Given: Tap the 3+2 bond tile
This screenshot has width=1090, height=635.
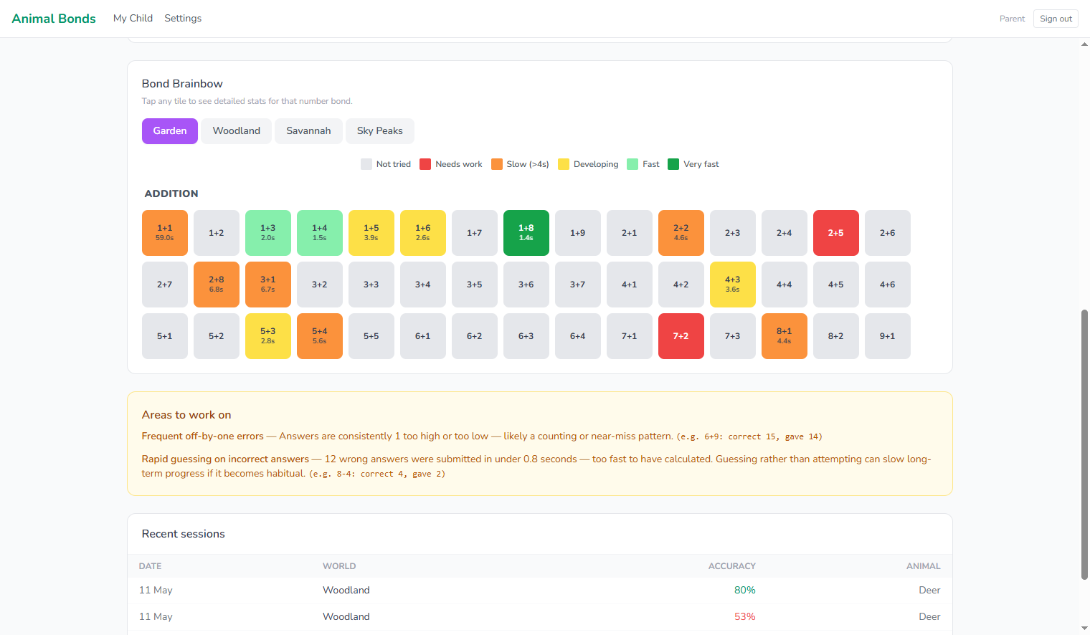Looking at the screenshot, I should click(320, 285).
